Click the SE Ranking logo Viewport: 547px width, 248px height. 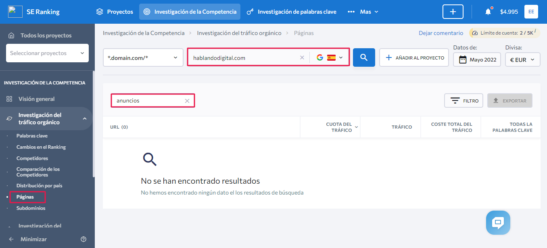33,12
